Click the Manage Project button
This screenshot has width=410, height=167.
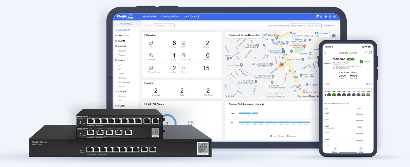pos(297,26)
